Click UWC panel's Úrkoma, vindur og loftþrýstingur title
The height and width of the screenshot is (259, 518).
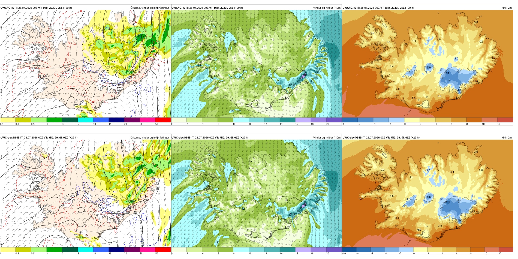click(150, 8)
